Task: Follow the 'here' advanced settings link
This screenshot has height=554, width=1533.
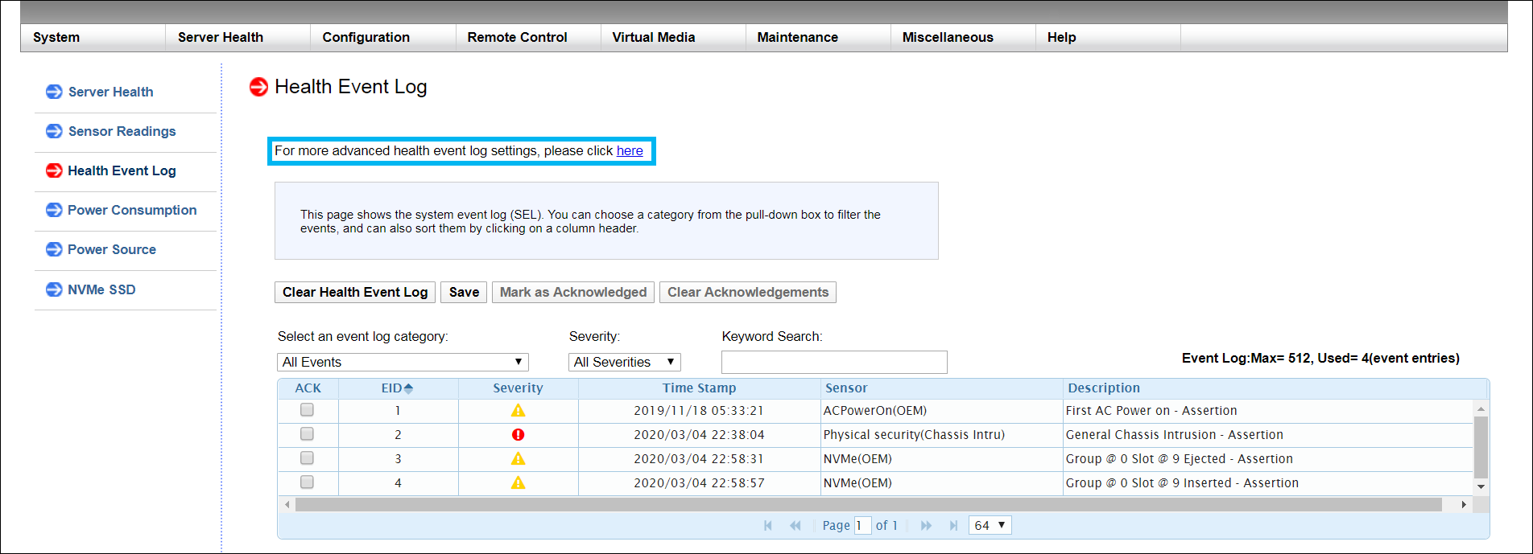Action: [x=630, y=151]
